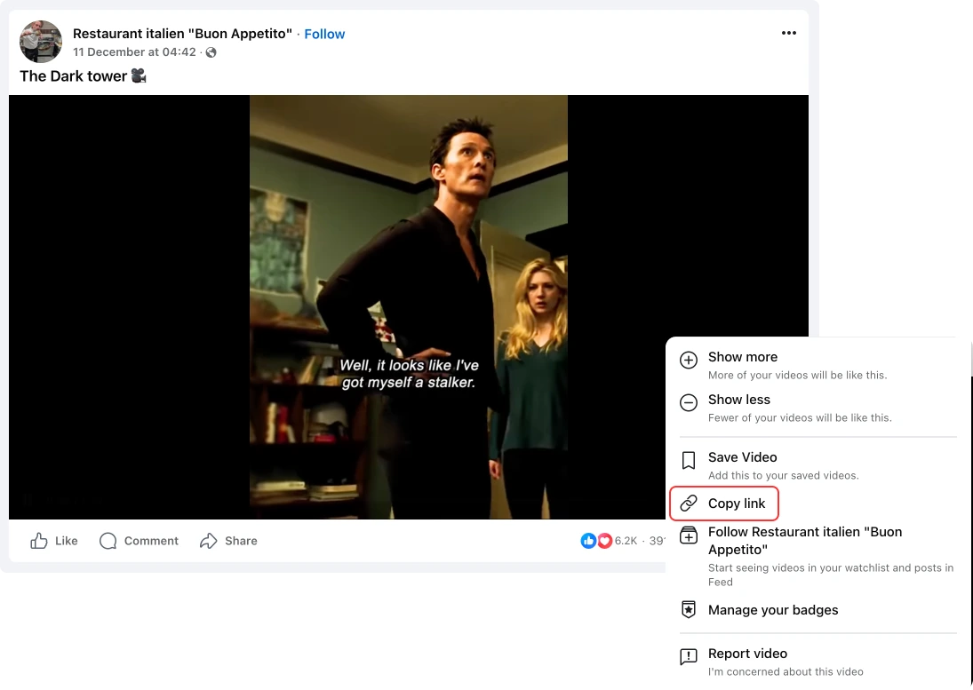Choose Copy link from the menu
The width and height of the screenshot is (973, 690).
[x=724, y=504]
